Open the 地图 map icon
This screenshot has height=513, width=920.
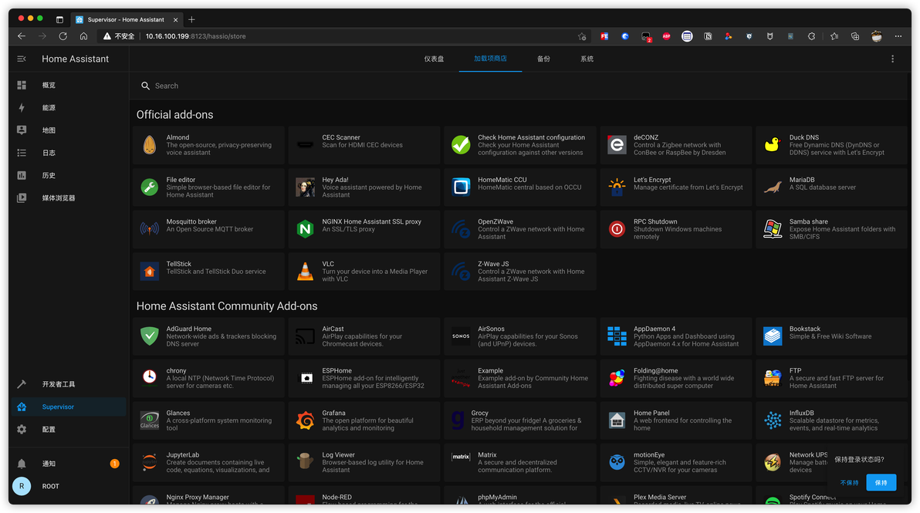tap(22, 130)
